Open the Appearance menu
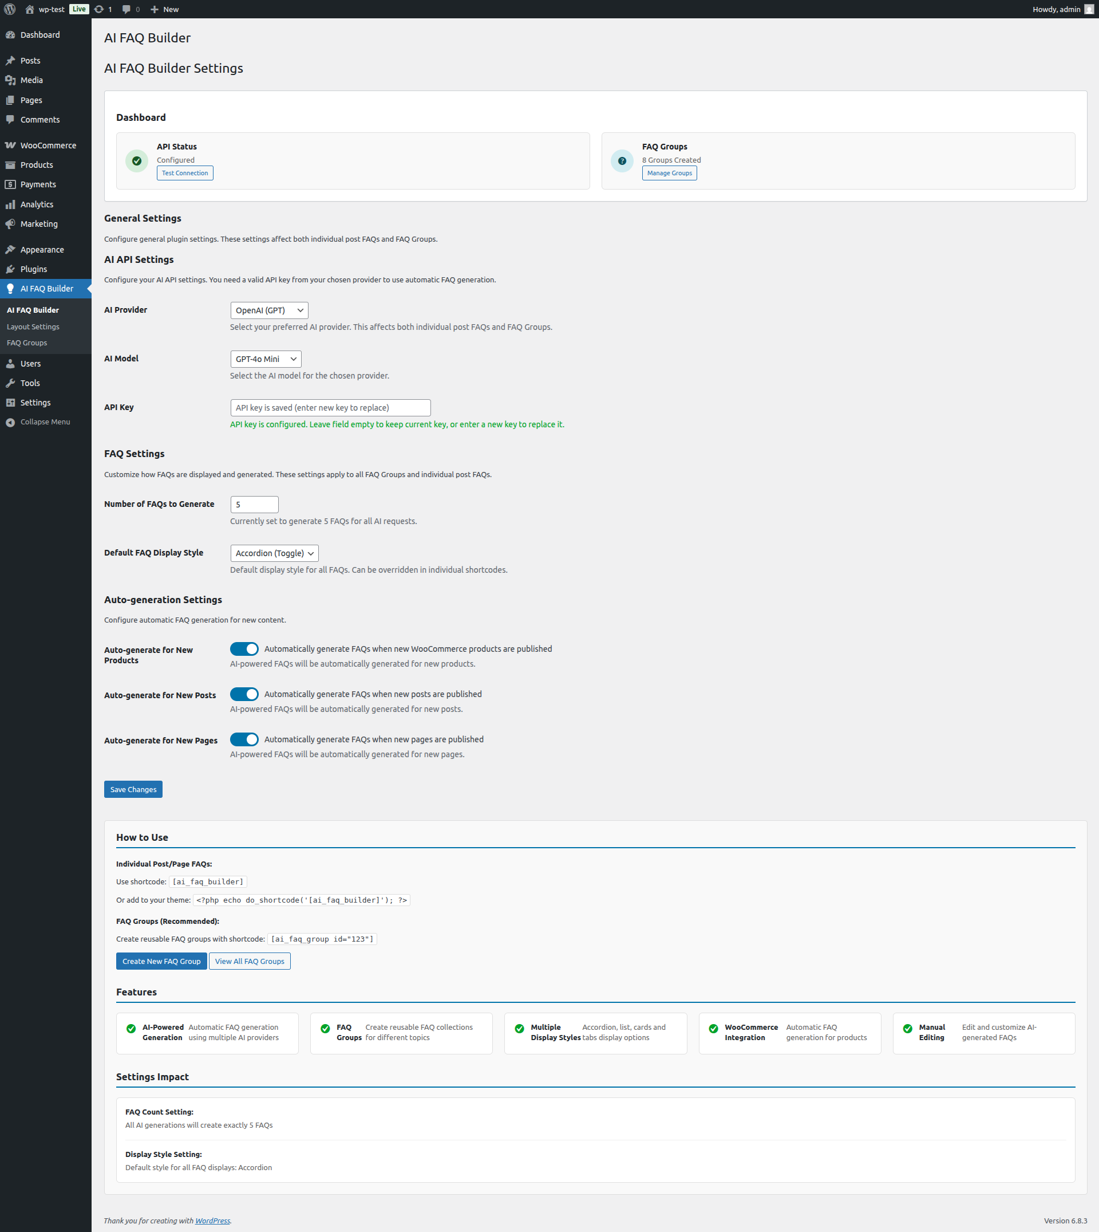1099x1232 pixels. (x=46, y=250)
